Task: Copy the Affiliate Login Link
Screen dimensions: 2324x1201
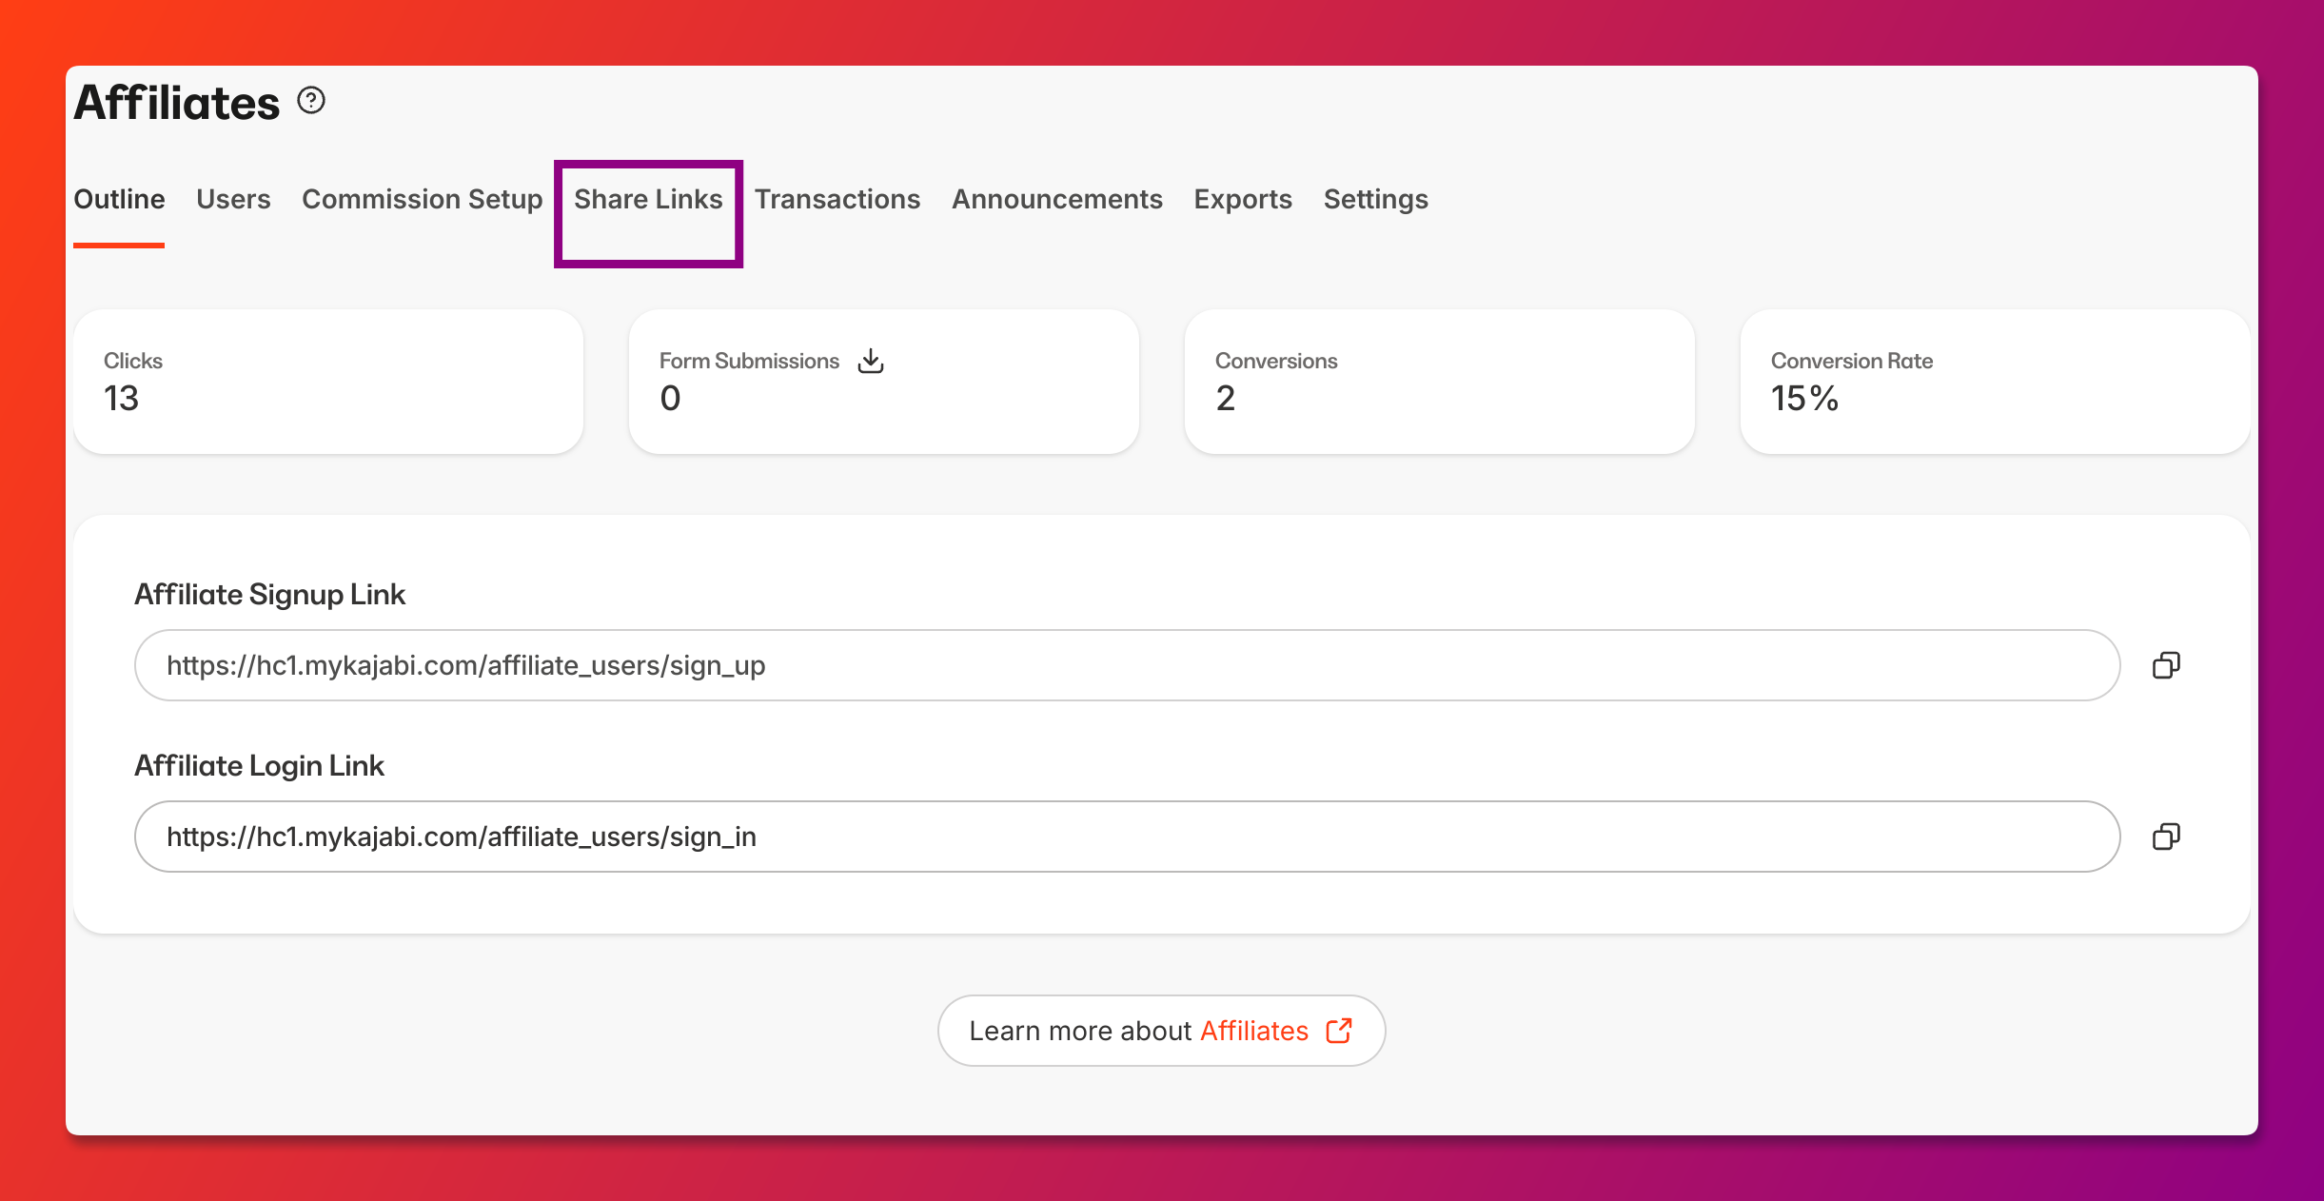Action: coord(2166,837)
